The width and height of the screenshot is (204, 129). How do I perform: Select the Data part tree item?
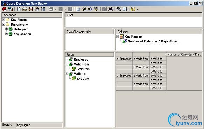pos(21,29)
